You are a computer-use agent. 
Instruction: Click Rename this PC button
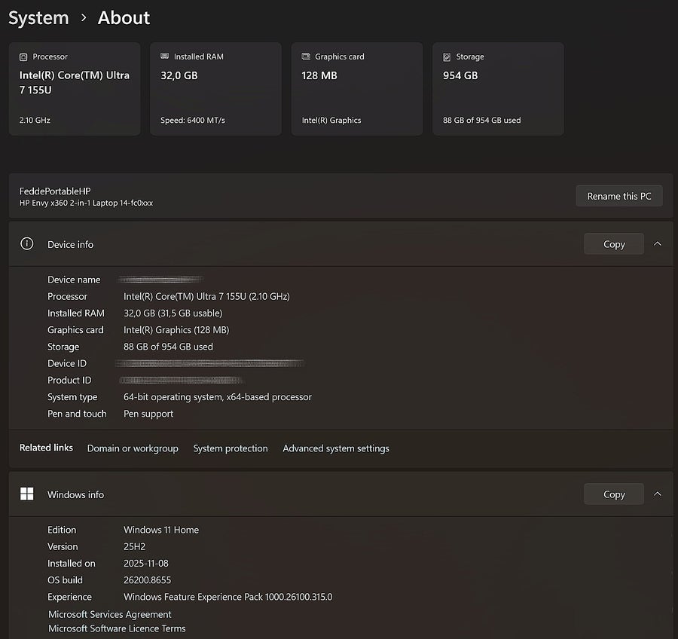tap(618, 196)
